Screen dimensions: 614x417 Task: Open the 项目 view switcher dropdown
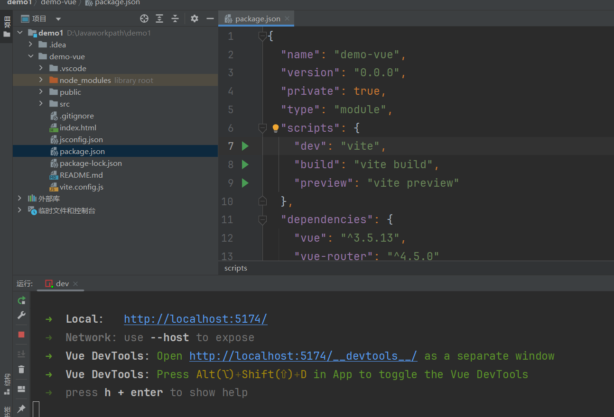58,18
